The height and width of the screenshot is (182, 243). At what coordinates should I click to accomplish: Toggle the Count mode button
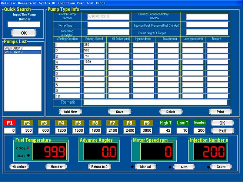click(221, 166)
